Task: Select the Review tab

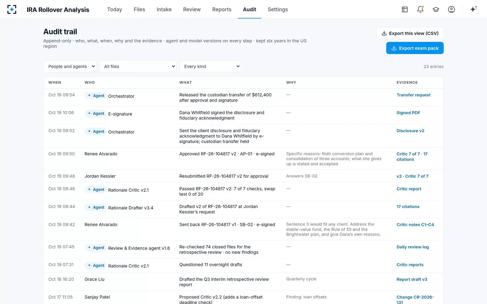Action: coord(192,9)
